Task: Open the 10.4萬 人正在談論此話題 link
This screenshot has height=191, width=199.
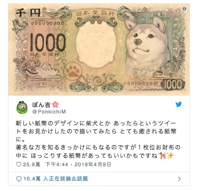Action: [x=56, y=179]
